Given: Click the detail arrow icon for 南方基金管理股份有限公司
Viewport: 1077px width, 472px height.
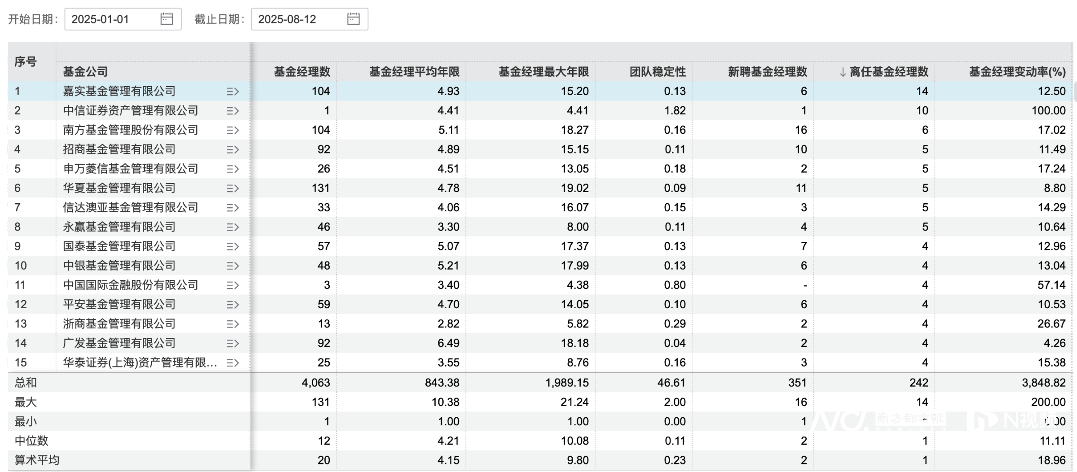Looking at the screenshot, I should pos(232,130).
